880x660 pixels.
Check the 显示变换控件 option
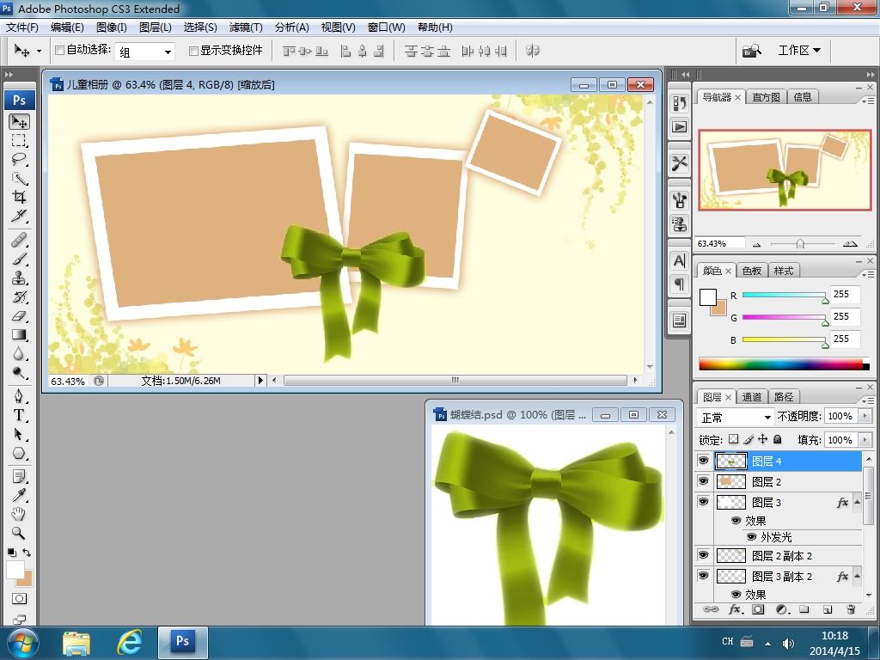tap(193, 51)
